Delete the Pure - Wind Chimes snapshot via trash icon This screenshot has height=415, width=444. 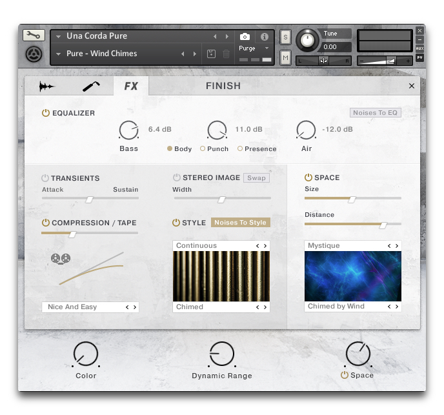226,54
